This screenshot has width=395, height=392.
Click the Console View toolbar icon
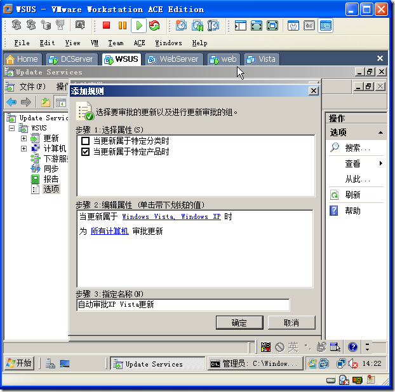326,25
